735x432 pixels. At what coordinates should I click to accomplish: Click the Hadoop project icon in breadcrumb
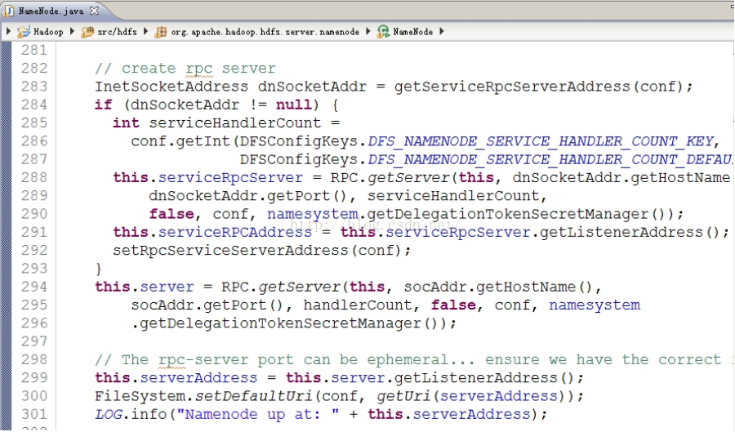[24, 32]
